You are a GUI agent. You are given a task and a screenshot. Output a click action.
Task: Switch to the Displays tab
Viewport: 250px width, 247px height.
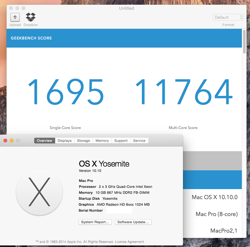[65, 141]
